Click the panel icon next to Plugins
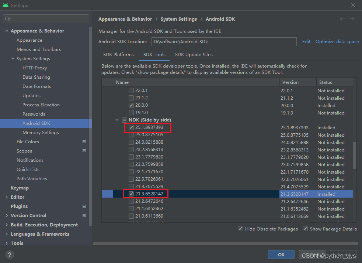The height and width of the screenshot is (263, 362). point(84,206)
